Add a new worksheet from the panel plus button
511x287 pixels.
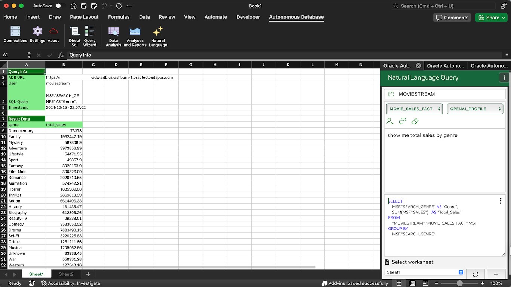click(496, 274)
